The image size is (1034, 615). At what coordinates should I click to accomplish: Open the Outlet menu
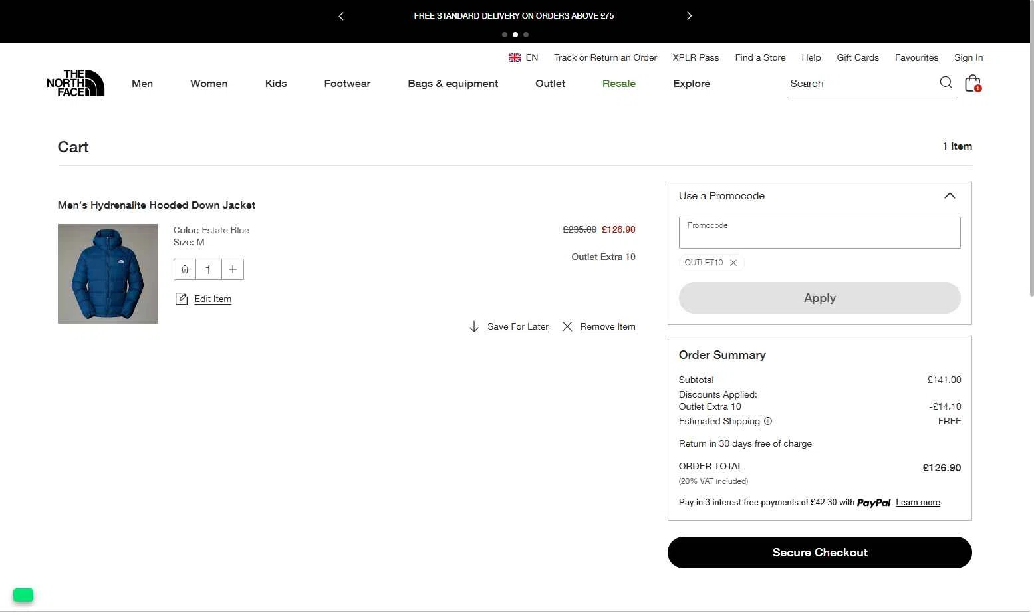[551, 83]
